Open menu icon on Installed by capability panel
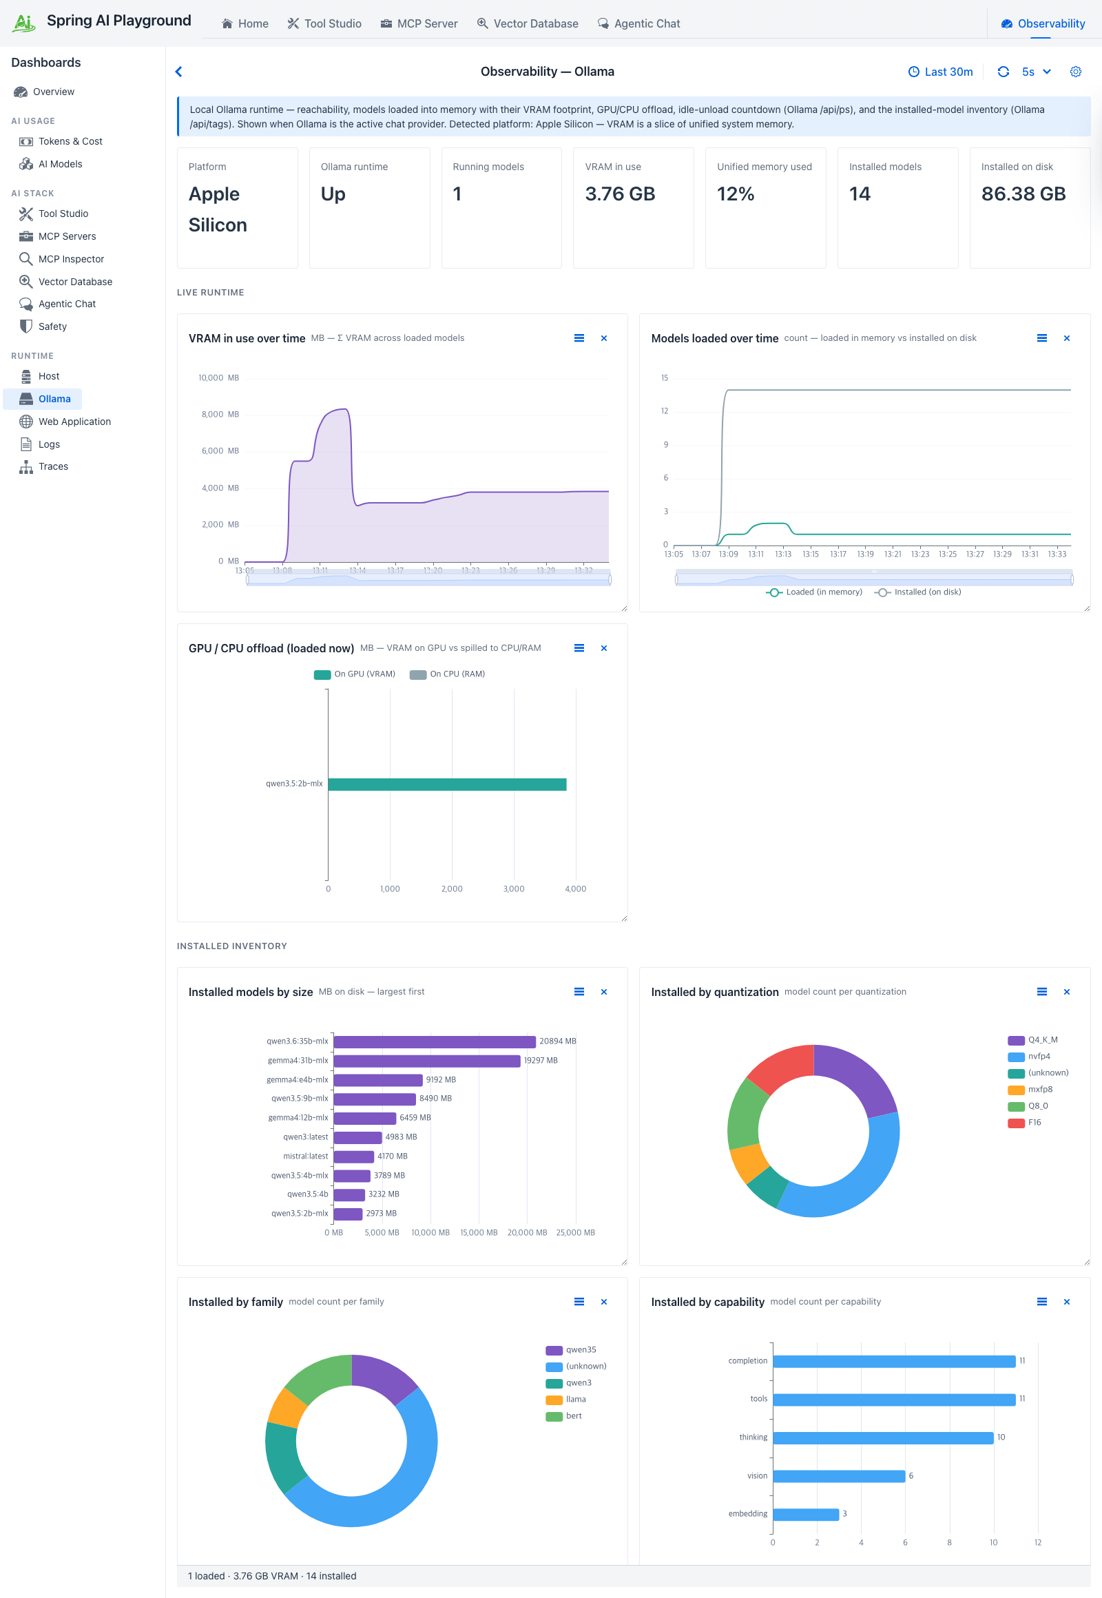 [x=1042, y=1303]
